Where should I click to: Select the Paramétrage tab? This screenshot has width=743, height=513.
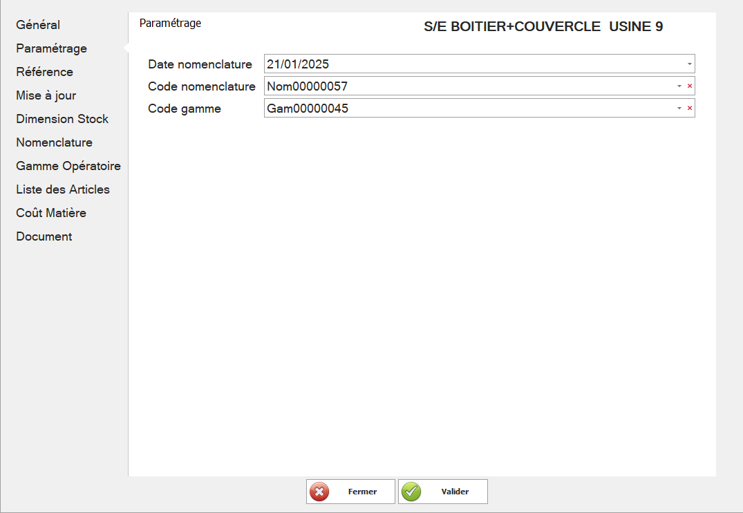(51, 48)
